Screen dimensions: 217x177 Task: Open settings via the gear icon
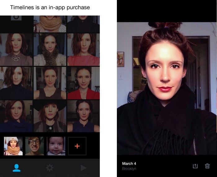pyautogui.click(x=50, y=168)
